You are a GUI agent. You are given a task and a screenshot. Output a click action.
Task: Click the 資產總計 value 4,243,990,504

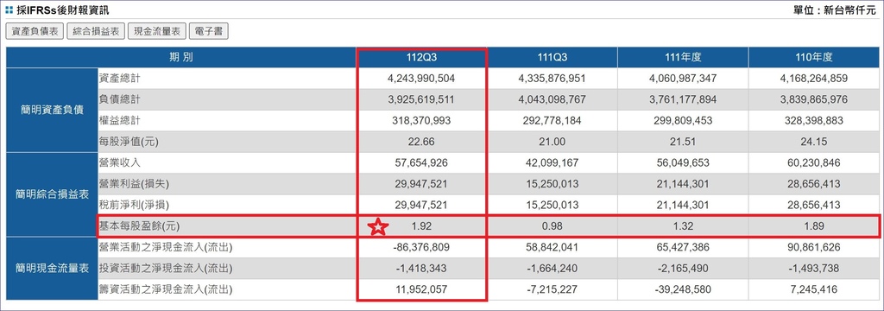coord(422,79)
